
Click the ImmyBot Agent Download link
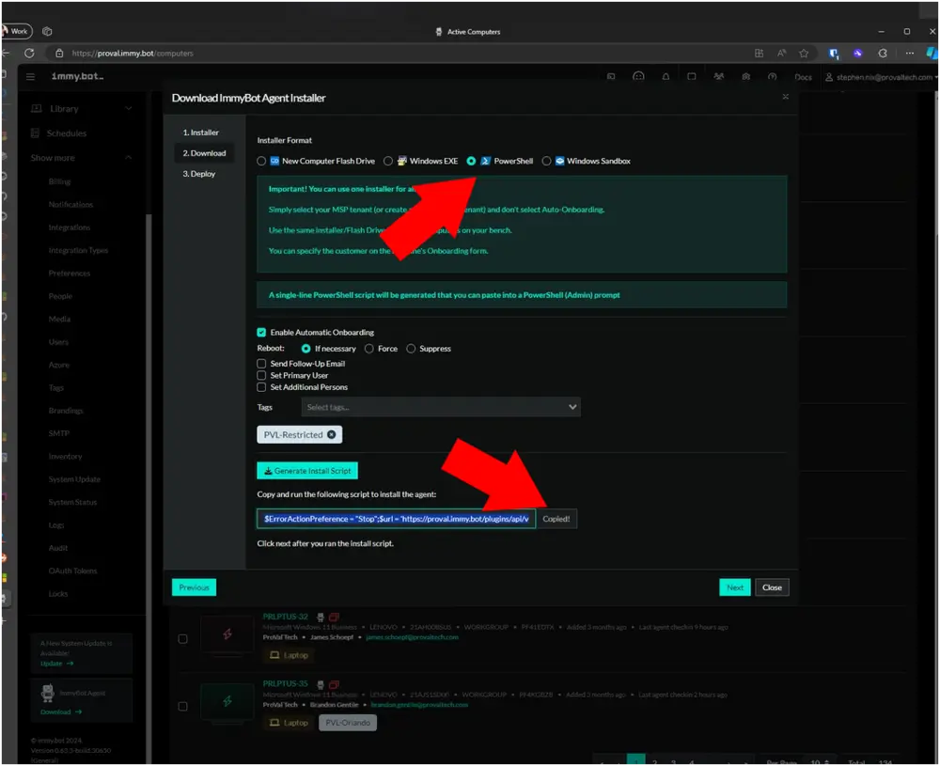(60, 712)
